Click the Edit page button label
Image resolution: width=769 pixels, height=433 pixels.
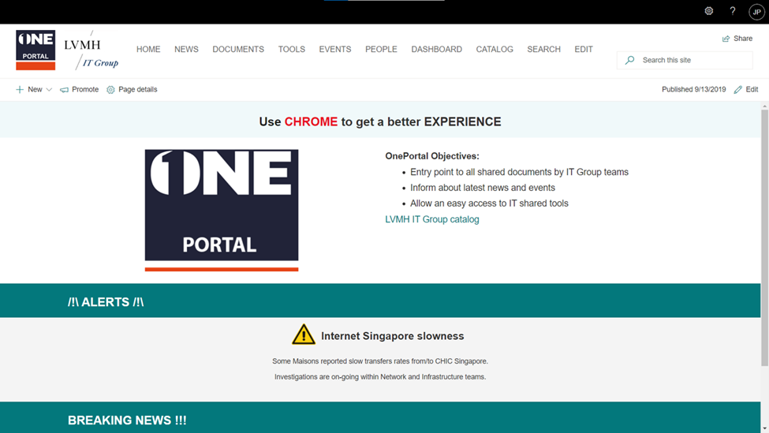coord(752,89)
